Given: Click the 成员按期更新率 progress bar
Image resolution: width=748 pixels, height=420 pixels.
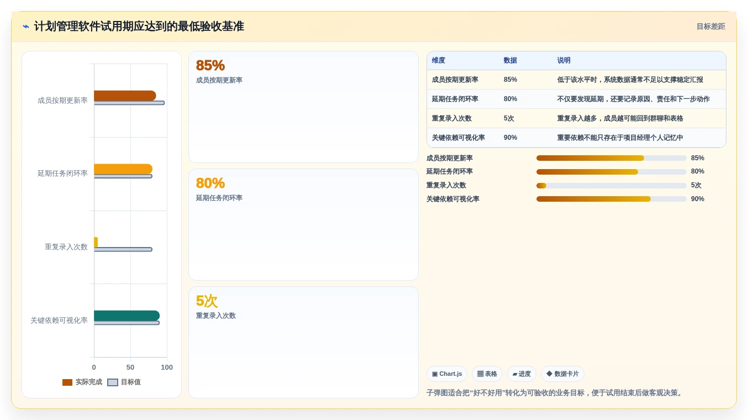Looking at the screenshot, I should (612, 158).
